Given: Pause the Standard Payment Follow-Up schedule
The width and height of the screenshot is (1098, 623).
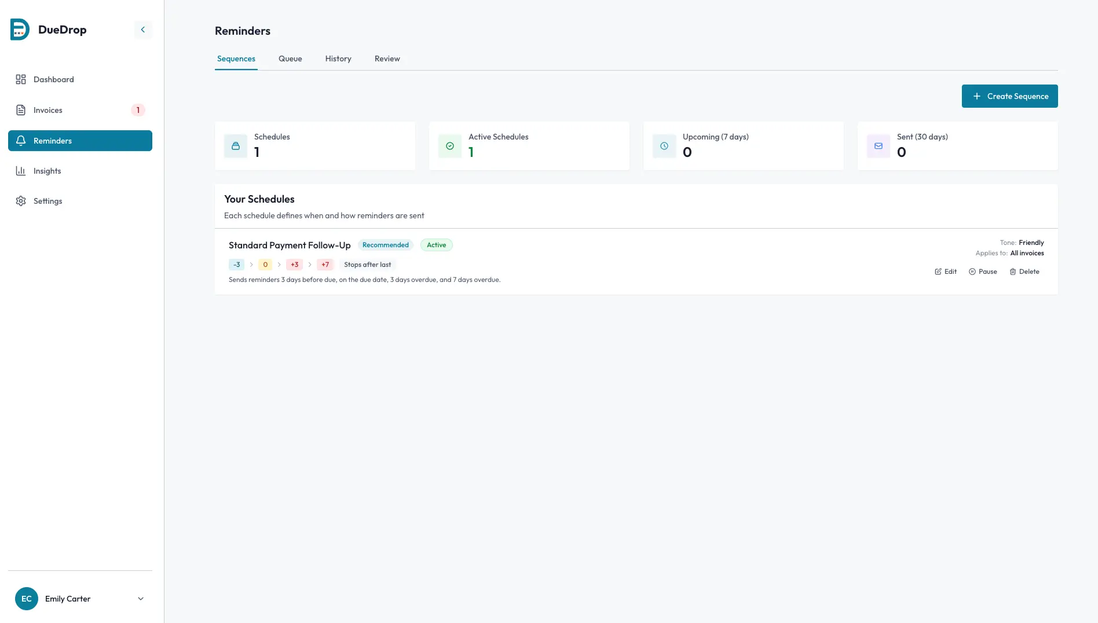Looking at the screenshot, I should (x=983, y=272).
